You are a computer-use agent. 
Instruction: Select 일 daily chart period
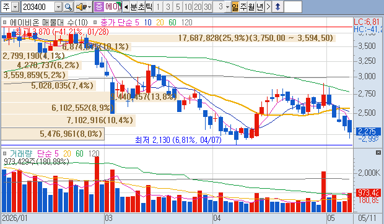pyautogui.click(x=235, y=7)
